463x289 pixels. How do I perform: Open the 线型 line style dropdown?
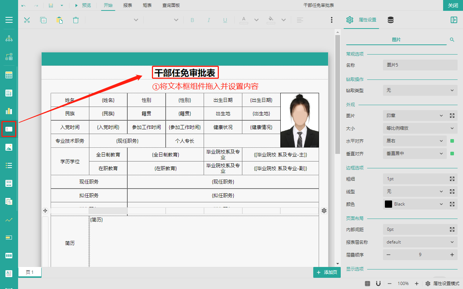415,191
